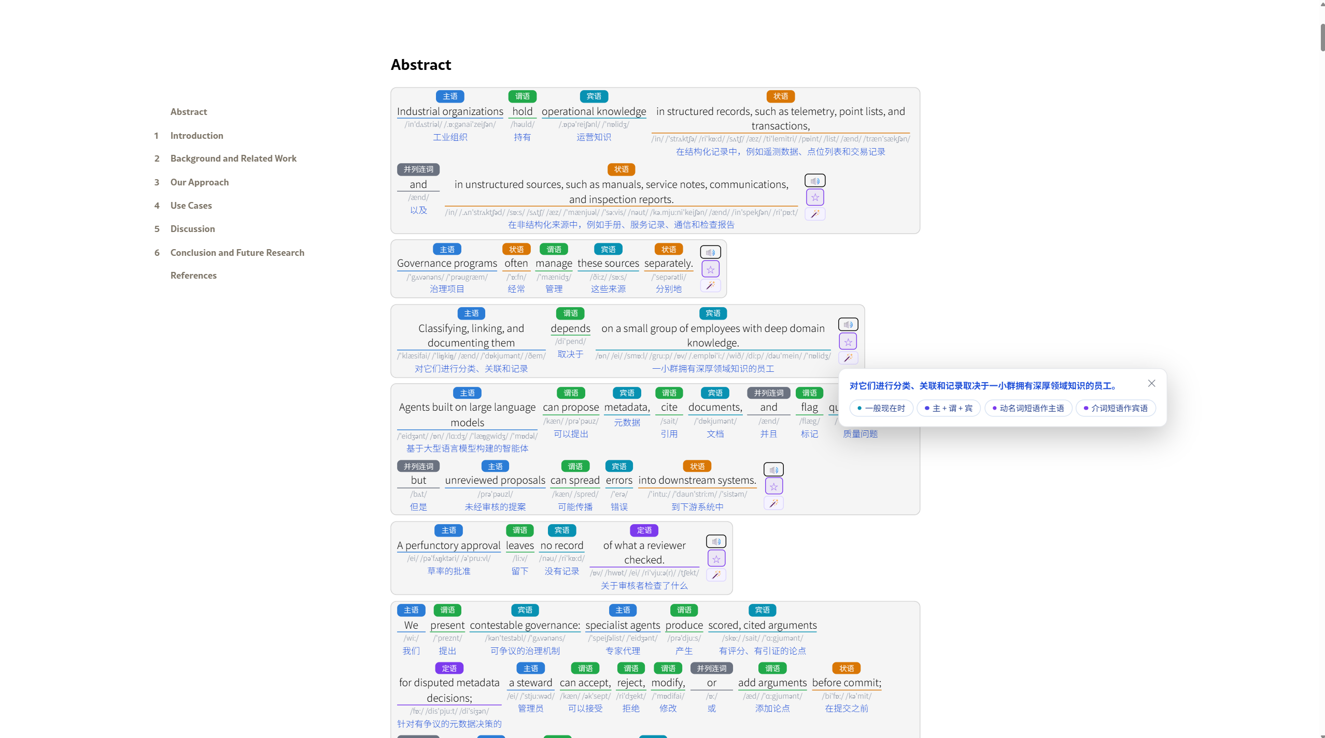1325x738 pixels.
Task: Play audio for 'into downstream systems' sentence
Action: [x=773, y=470]
